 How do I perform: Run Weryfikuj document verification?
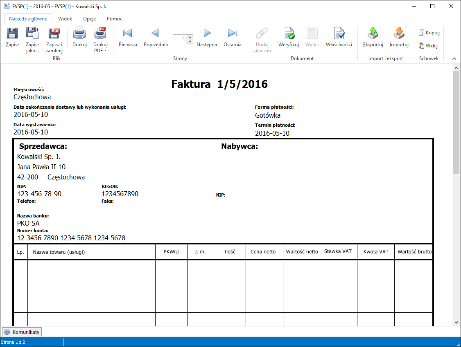coord(289,34)
